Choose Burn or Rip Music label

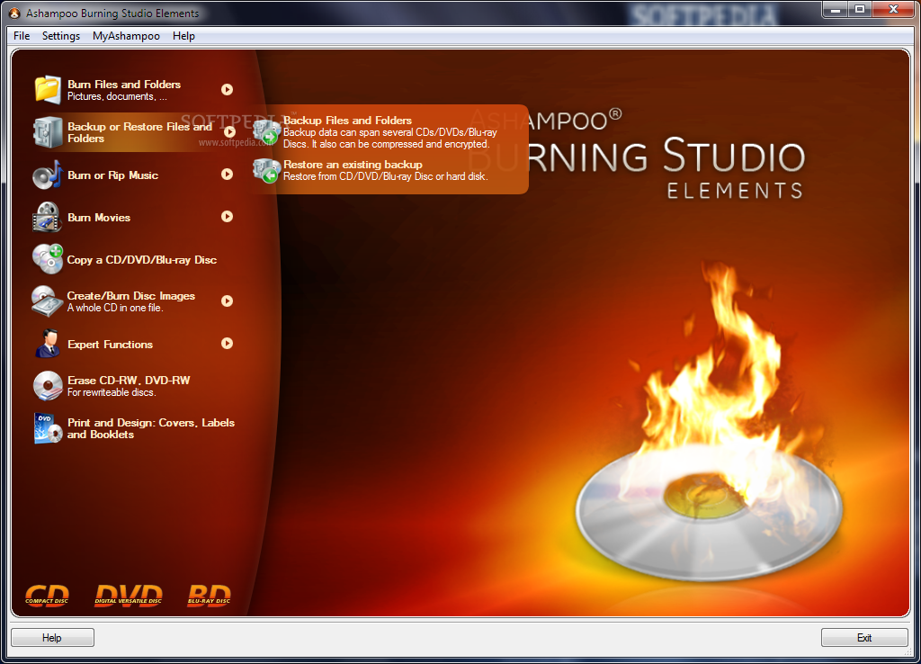(112, 175)
